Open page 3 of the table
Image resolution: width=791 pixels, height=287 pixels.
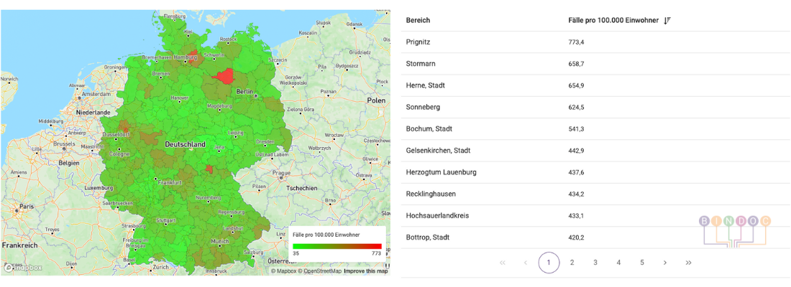tap(595, 263)
